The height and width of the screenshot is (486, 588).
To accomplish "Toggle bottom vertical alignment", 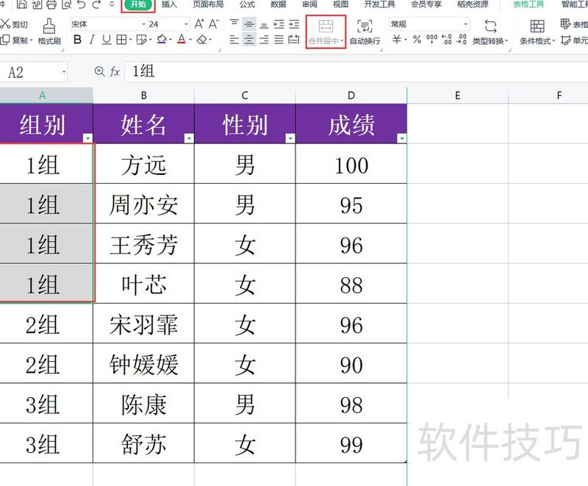I will click(x=264, y=25).
